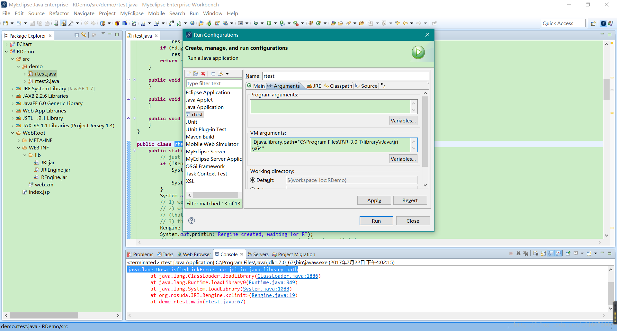The image size is (617, 331).
Task: Click the Print toolbar icon
Action: [47, 23]
